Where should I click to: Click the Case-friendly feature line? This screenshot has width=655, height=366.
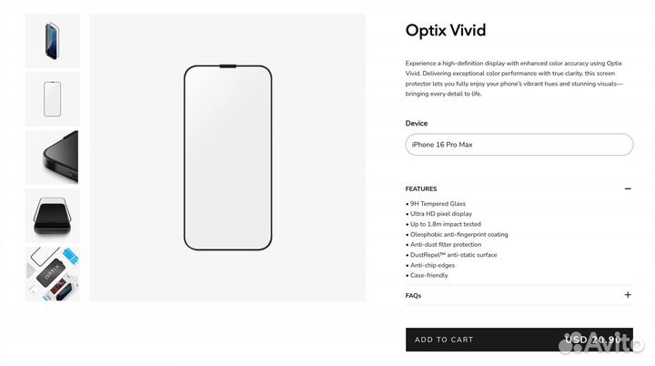[x=428, y=275]
